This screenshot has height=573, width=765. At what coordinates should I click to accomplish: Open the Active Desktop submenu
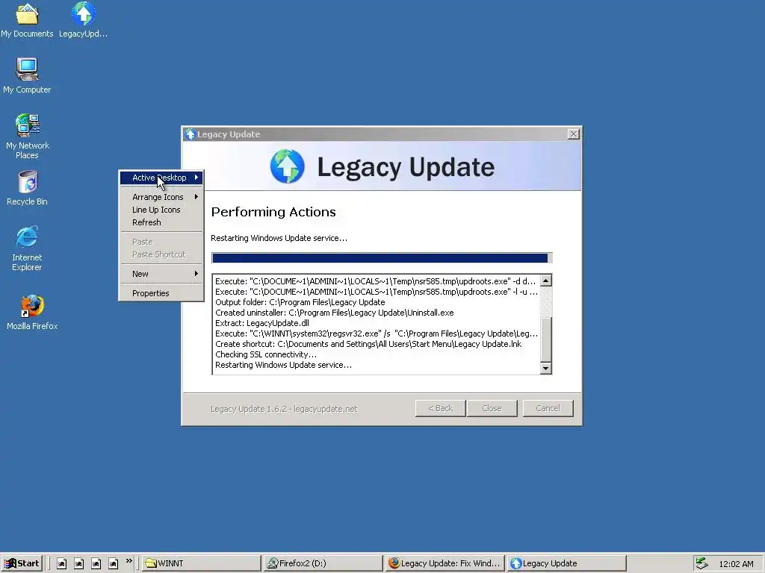coord(161,178)
